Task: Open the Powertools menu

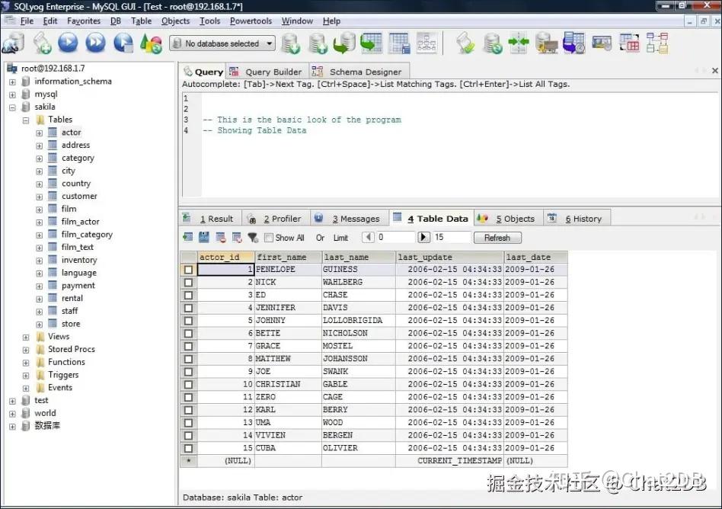Action: click(x=251, y=21)
